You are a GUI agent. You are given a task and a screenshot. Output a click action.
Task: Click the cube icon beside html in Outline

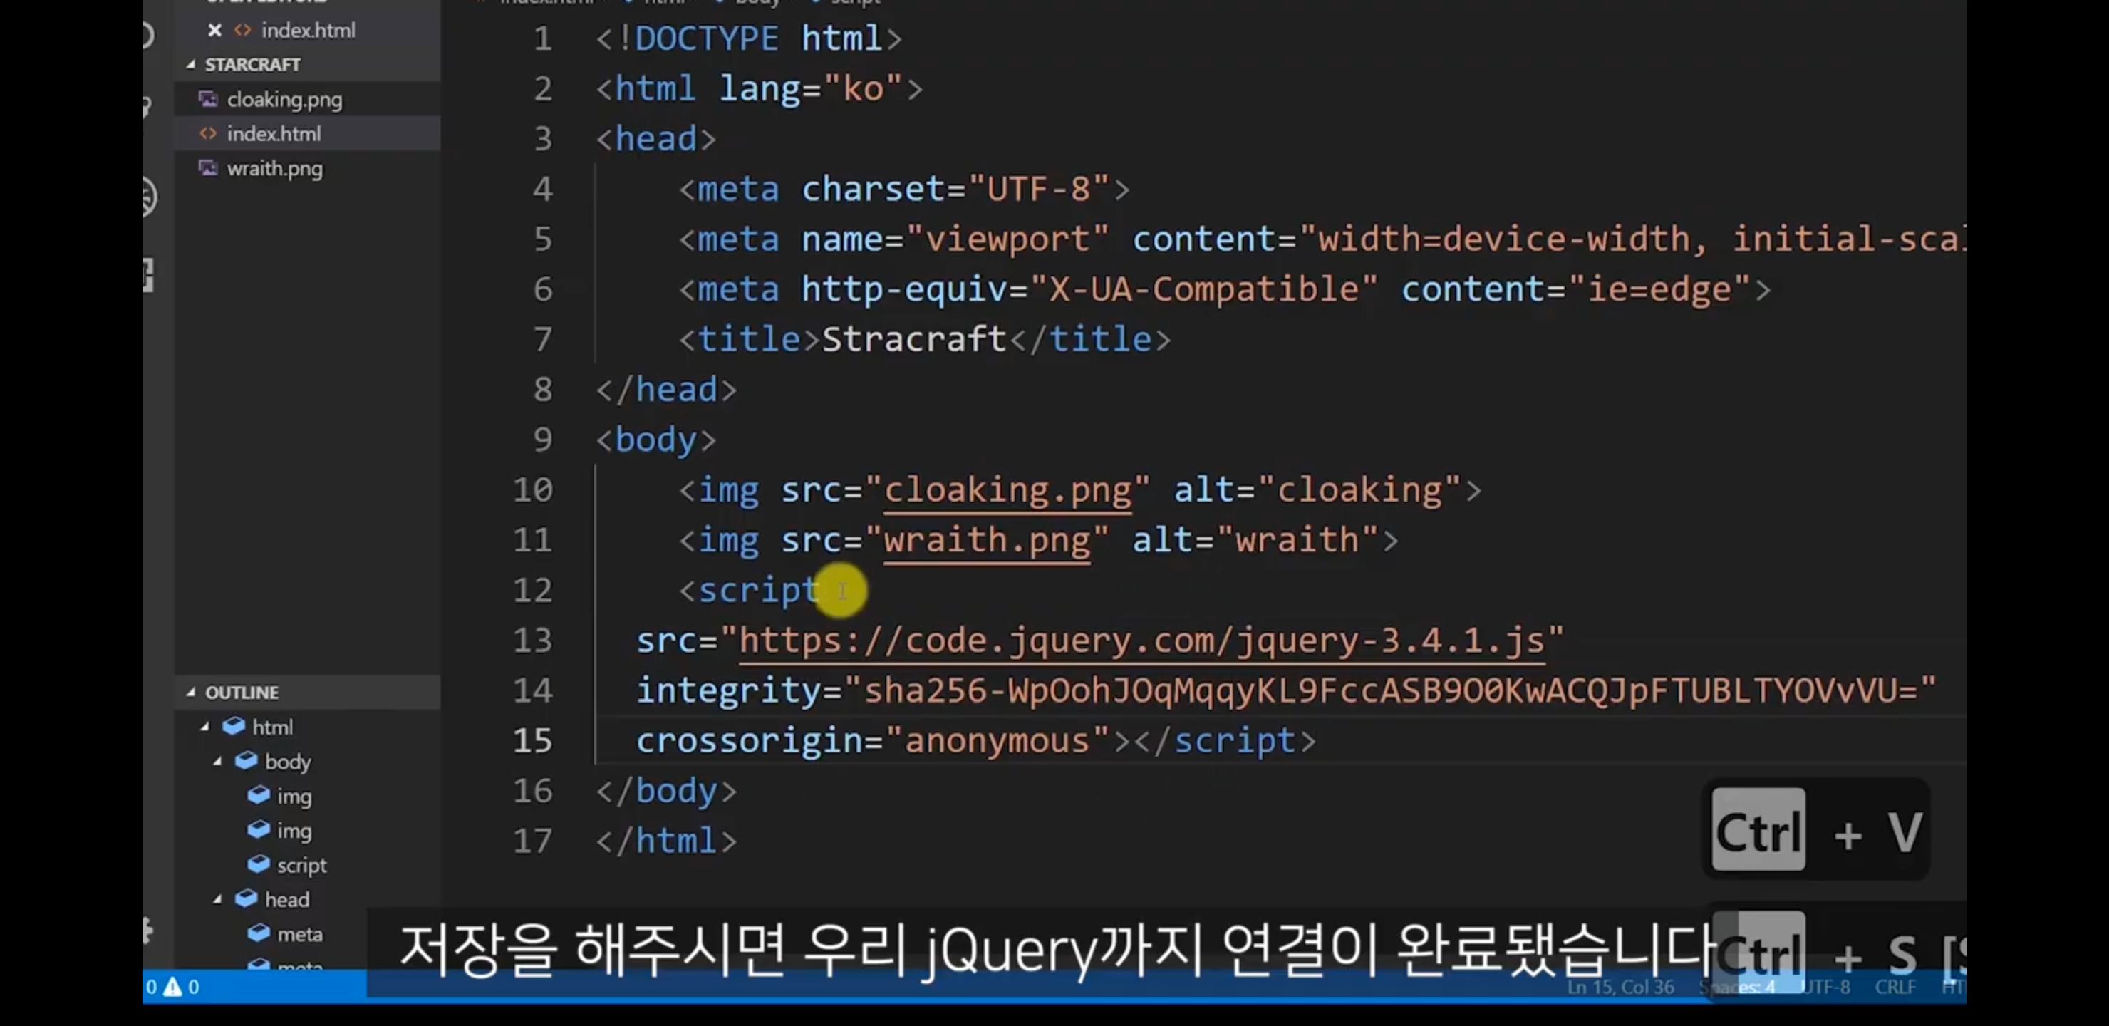[x=234, y=726]
